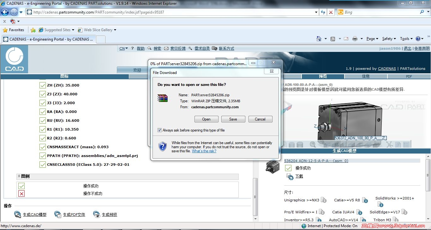
Task: Open info icon next to Catia IUAV4
Action: pos(359,212)
